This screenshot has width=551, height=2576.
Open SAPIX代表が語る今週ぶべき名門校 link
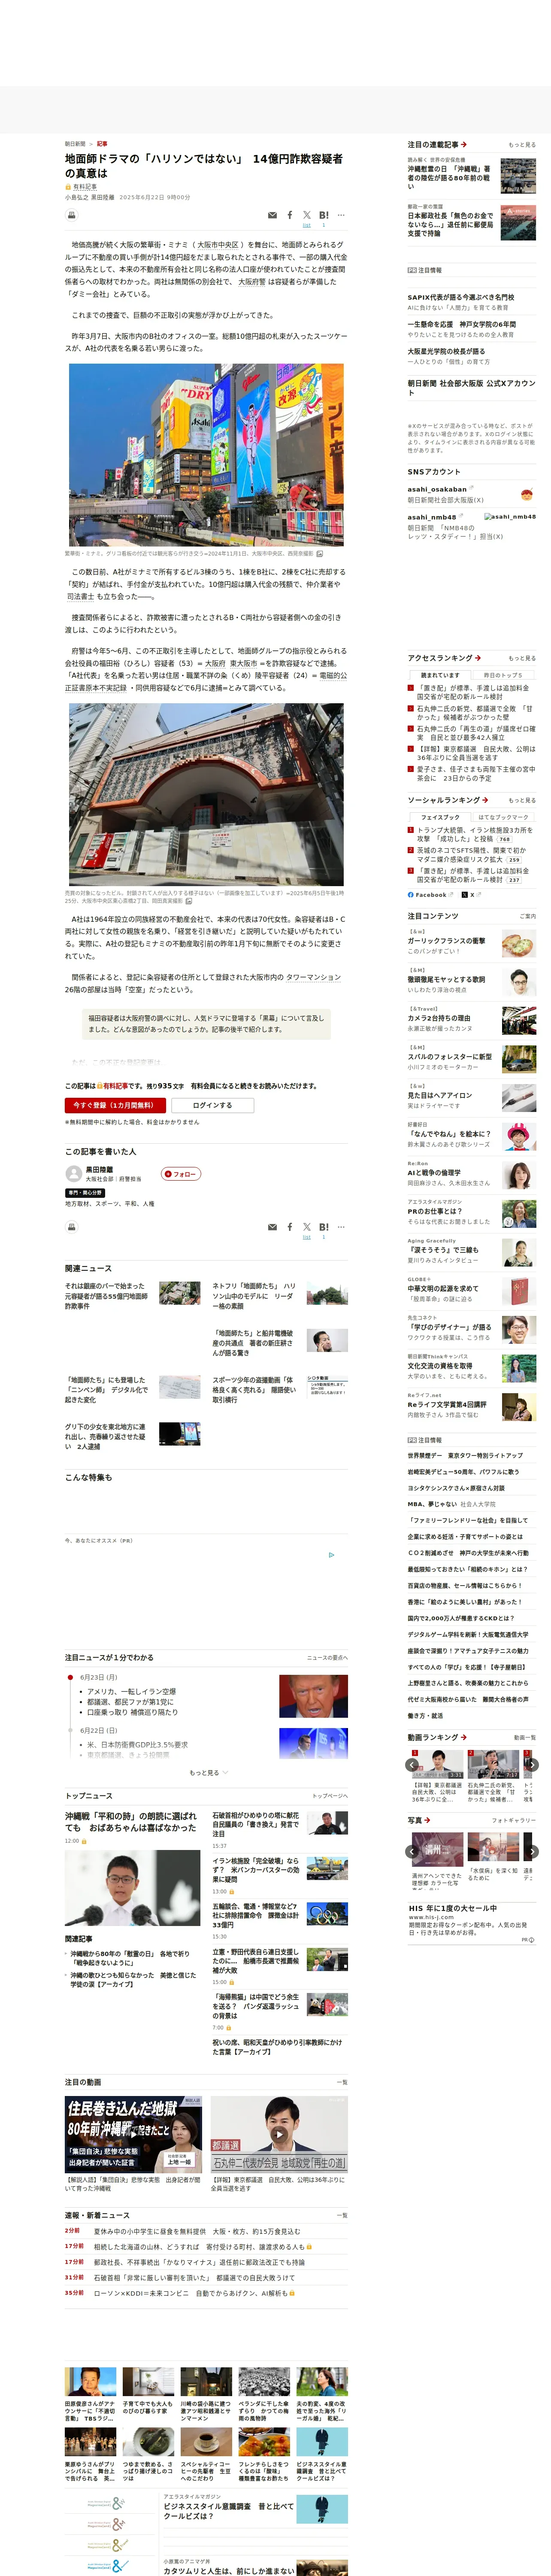461,297
